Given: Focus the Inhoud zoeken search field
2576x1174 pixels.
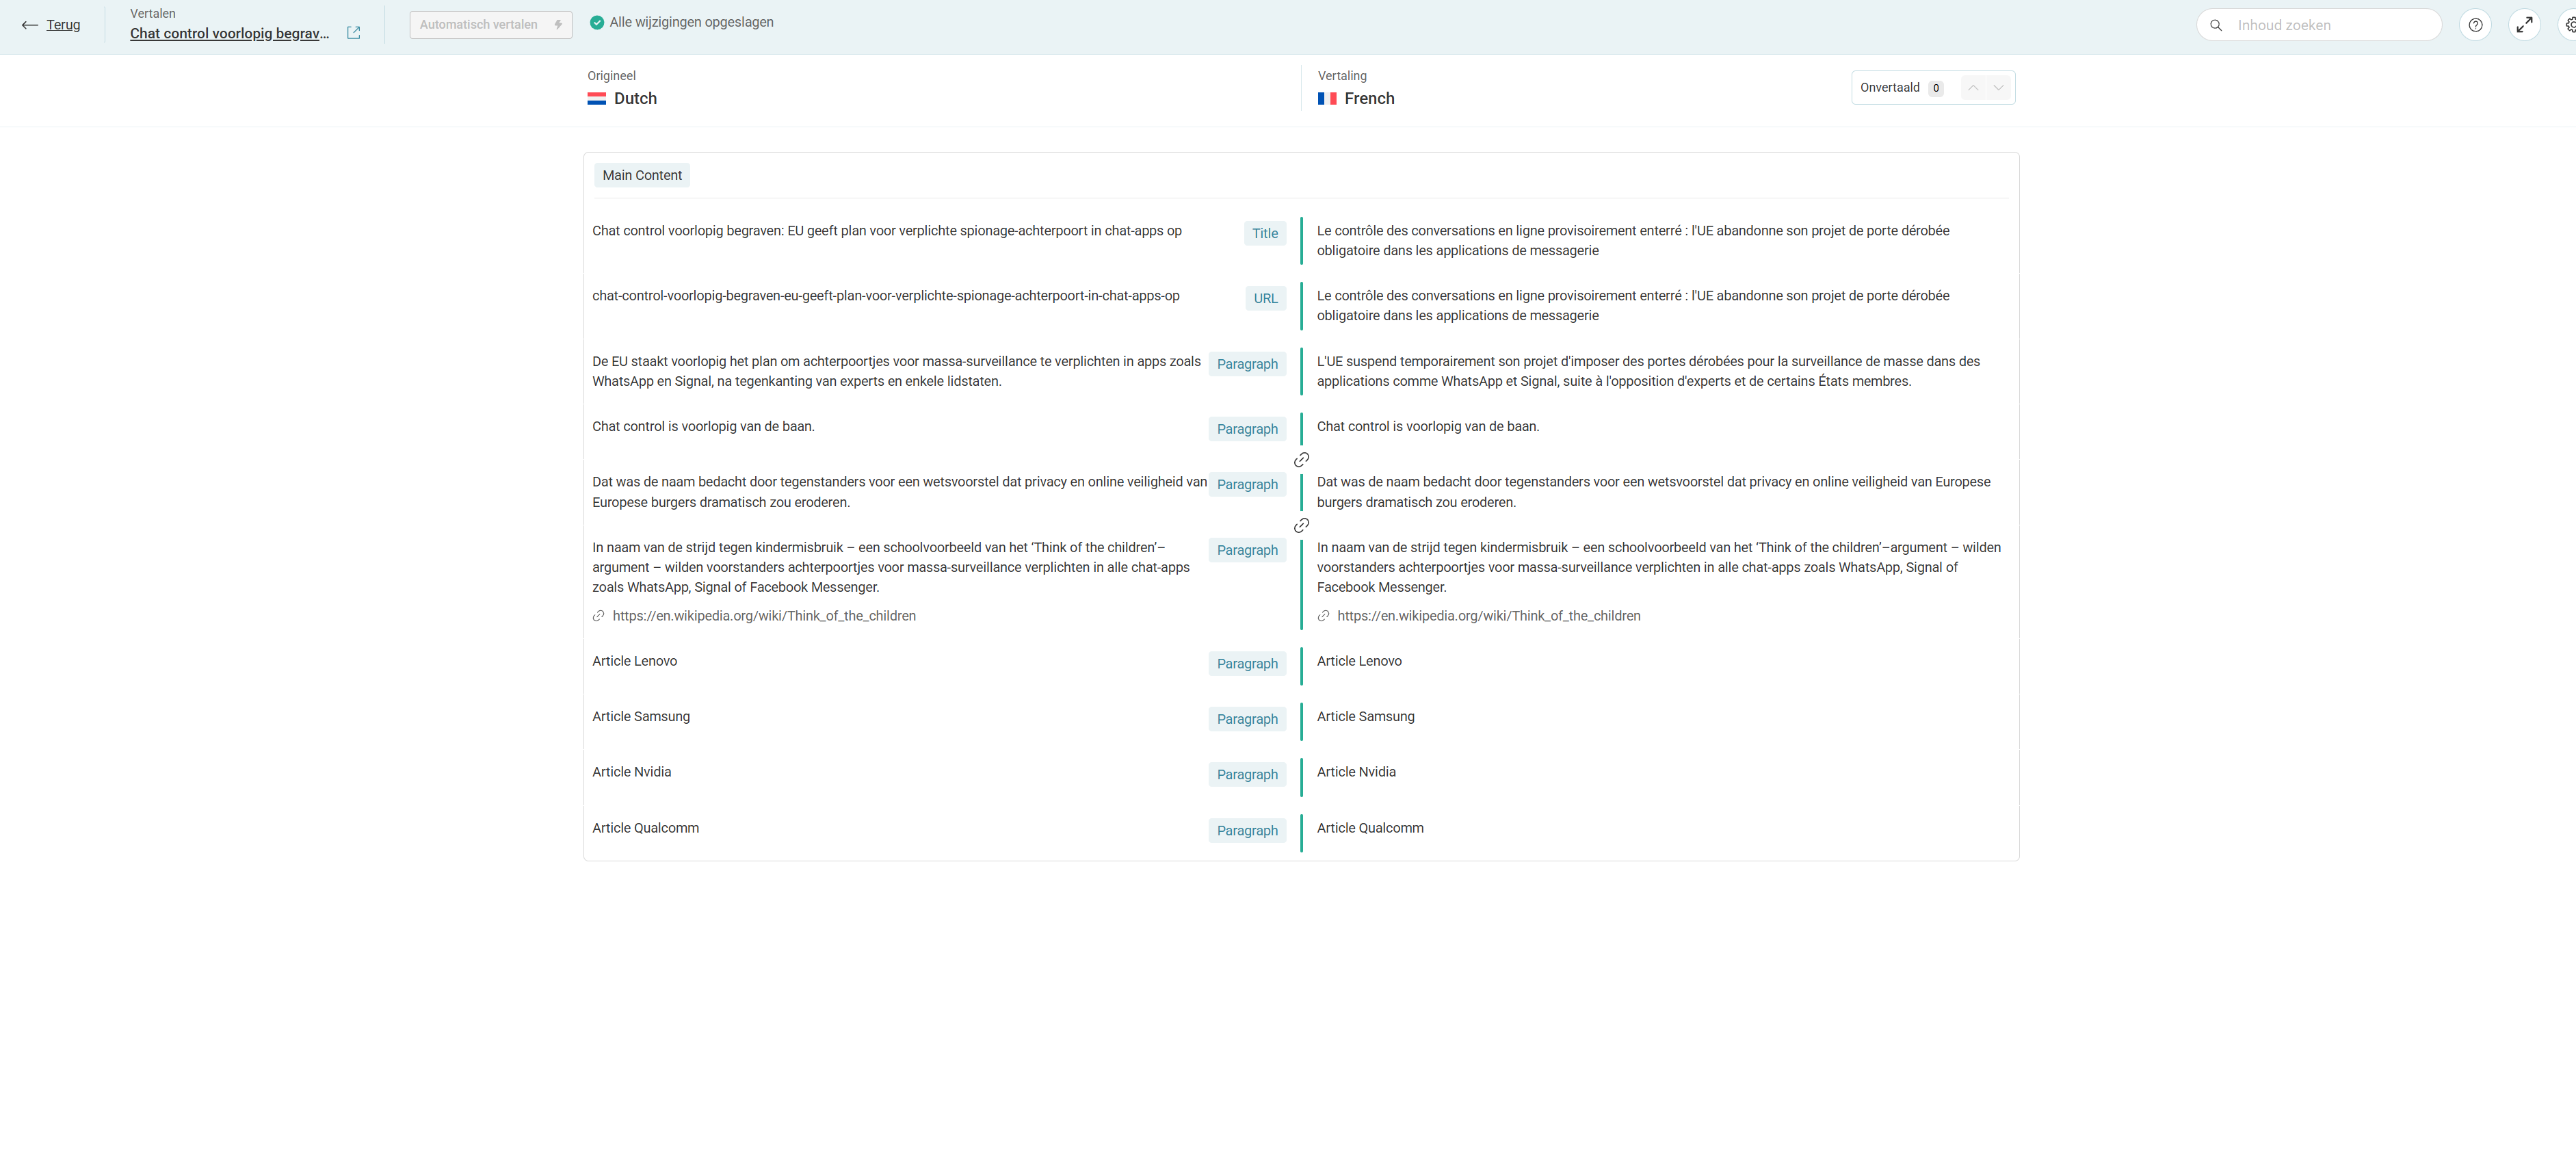Looking at the screenshot, I should (x=2330, y=25).
